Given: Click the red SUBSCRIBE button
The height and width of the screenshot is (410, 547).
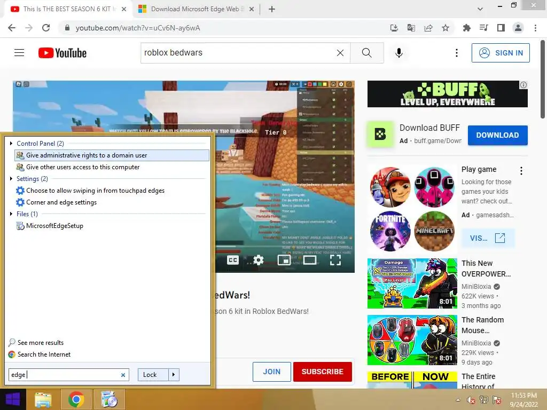Looking at the screenshot, I should [322, 372].
